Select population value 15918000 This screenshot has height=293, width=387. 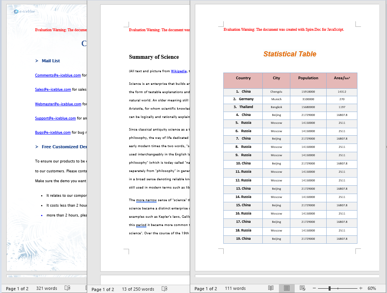(x=308, y=92)
